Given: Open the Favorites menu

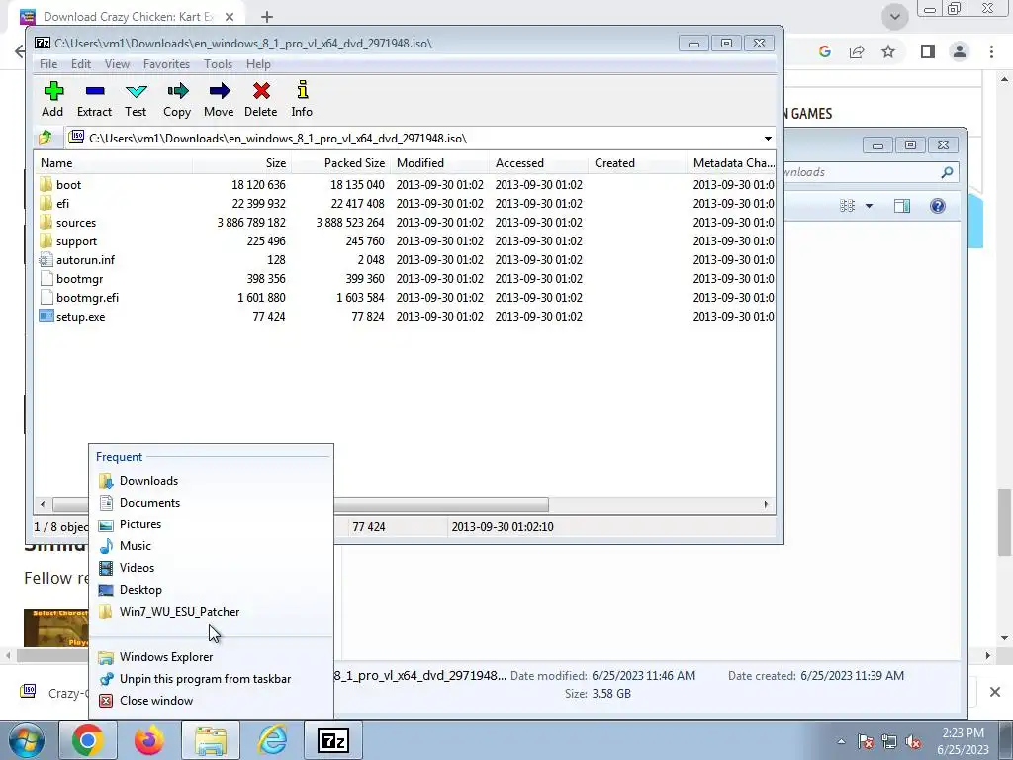Looking at the screenshot, I should (166, 64).
